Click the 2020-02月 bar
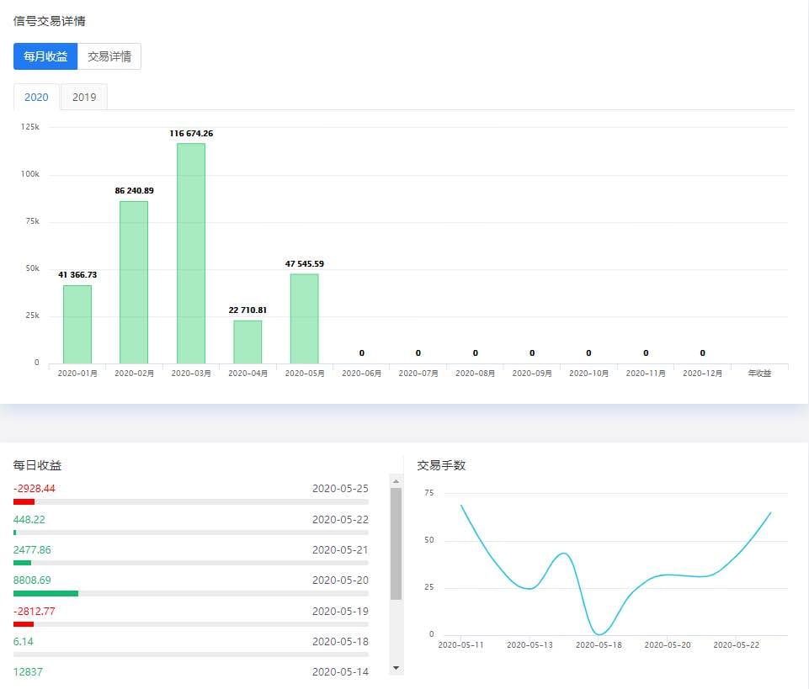 [x=134, y=282]
